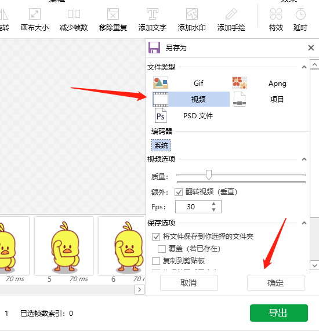Collapse the 文件类型 section
This screenshot has height=331, width=319.
[304, 67]
